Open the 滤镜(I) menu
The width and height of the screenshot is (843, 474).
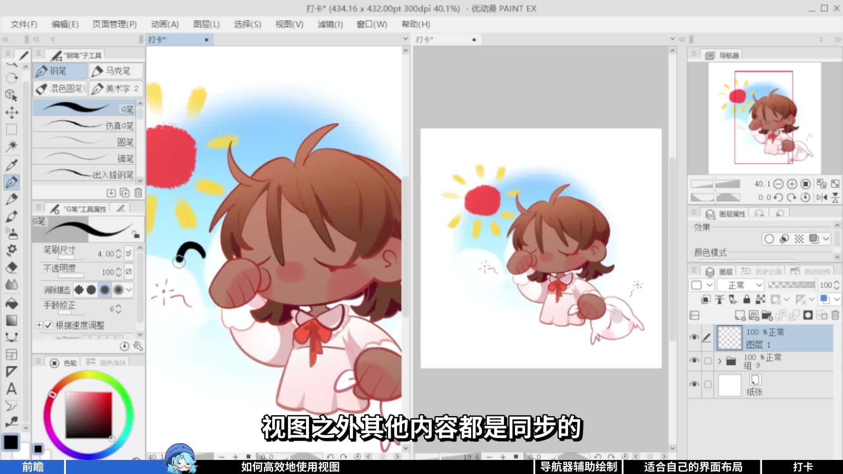[330, 24]
